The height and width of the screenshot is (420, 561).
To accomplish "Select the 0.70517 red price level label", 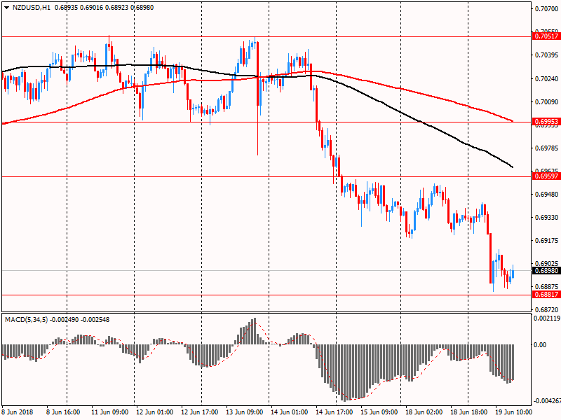I will pyautogui.click(x=546, y=36).
